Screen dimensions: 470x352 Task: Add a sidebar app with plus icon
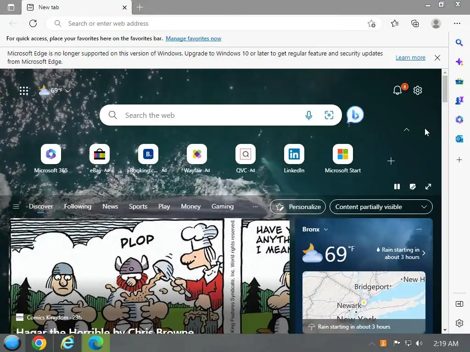459,160
